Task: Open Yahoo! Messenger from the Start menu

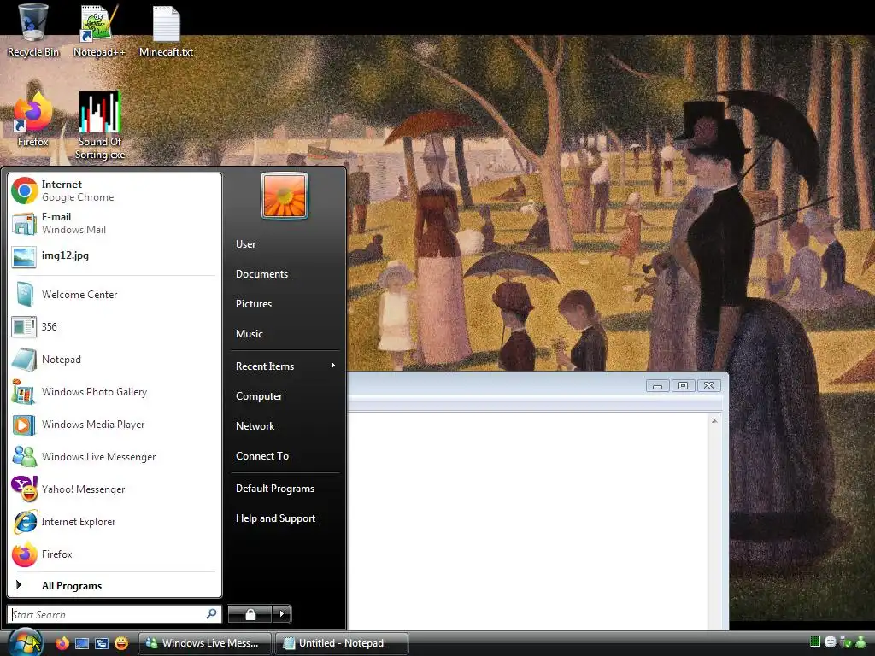Action: pos(114,489)
